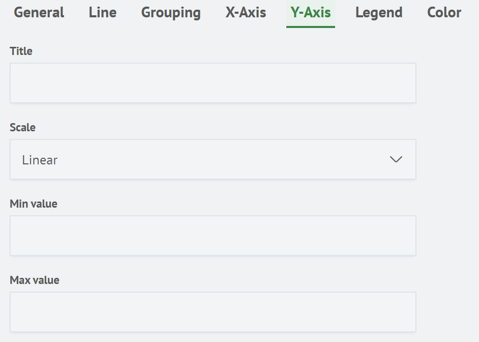479x342 pixels.
Task: Go to the Grouping tab
Action: [x=171, y=13]
